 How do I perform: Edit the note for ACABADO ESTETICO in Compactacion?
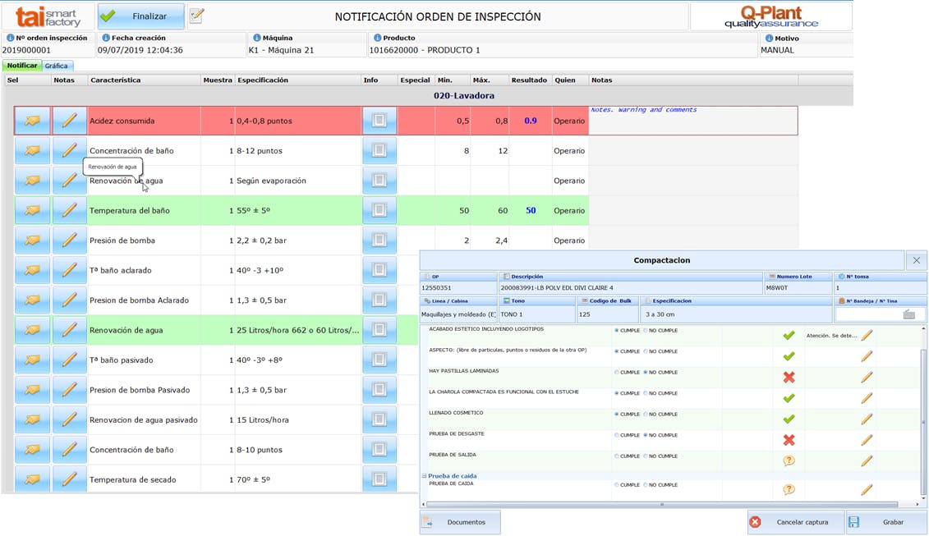tap(867, 335)
